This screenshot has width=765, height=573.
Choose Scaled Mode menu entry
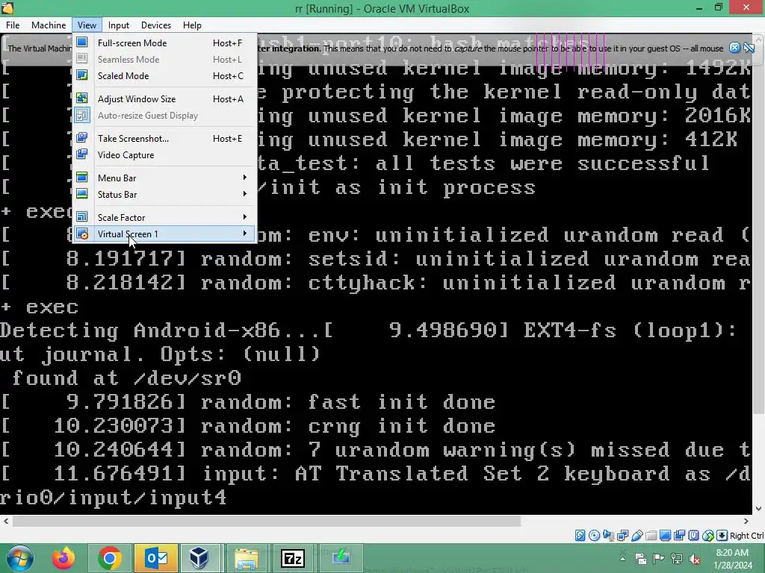point(164,75)
